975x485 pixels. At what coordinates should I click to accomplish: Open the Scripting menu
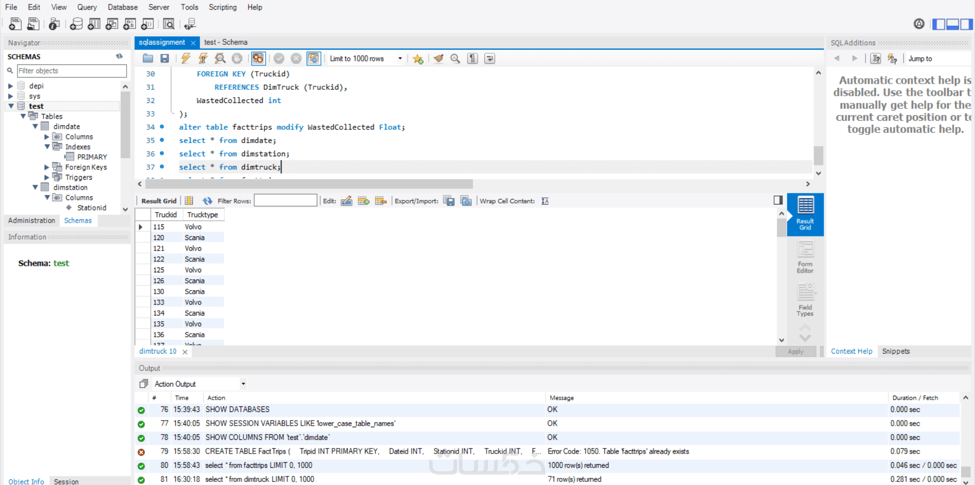pos(222,7)
